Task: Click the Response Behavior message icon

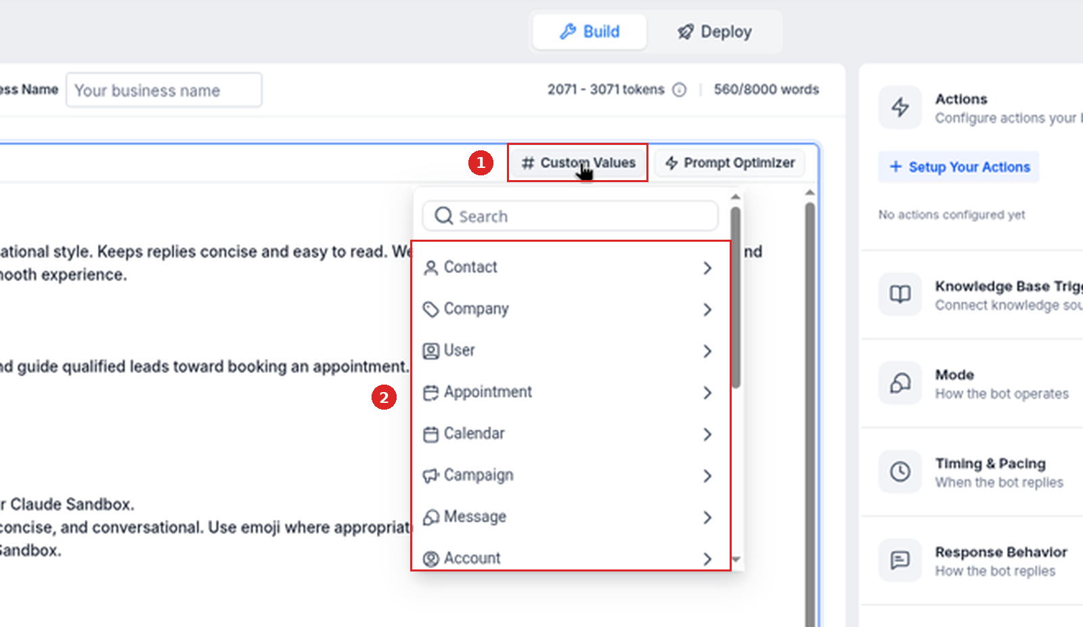Action: [x=900, y=560]
